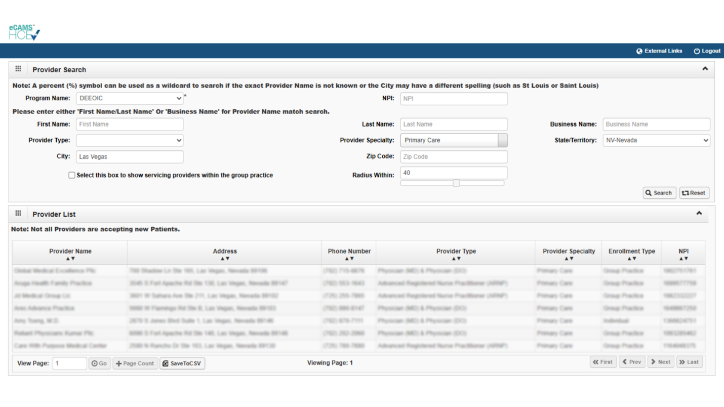Export results with SaveToCSV

coord(182,363)
